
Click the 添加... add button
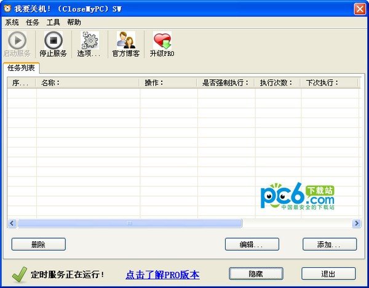point(330,244)
